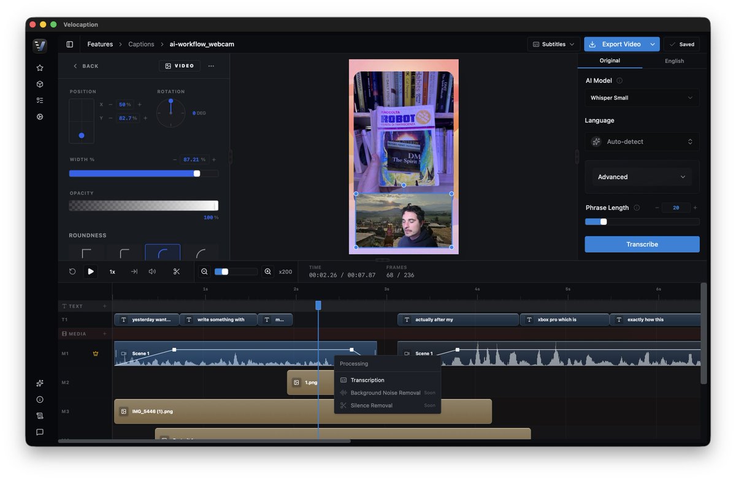Open the star favorites sidebar icon

point(40,68)
